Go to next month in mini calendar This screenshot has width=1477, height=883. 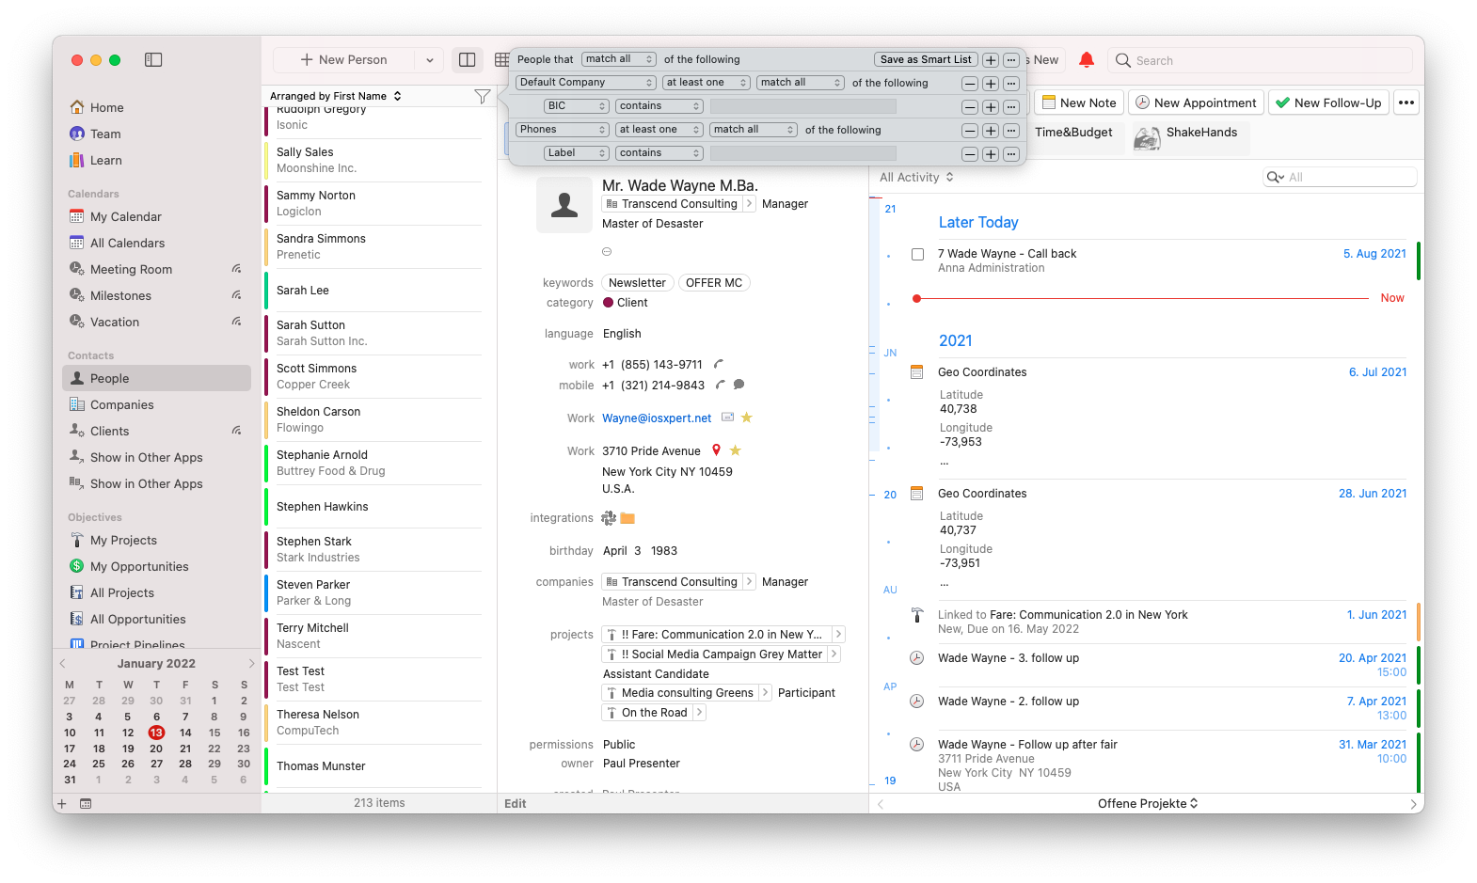coord(251,664)
